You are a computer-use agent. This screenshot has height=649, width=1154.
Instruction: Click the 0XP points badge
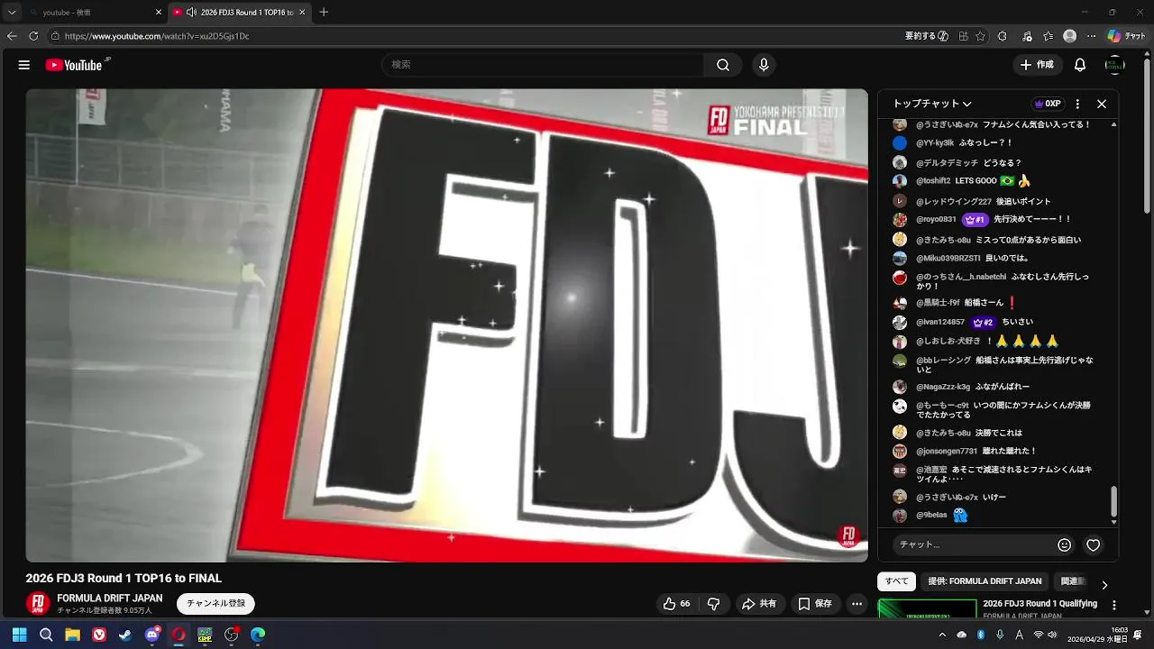tap(1047, 104)
